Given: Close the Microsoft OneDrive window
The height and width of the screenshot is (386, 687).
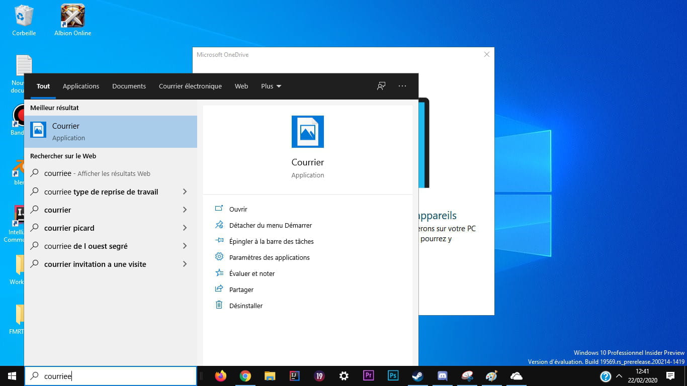Looking at the screenshot, I should pyautogui.click(x=486, y=54).
